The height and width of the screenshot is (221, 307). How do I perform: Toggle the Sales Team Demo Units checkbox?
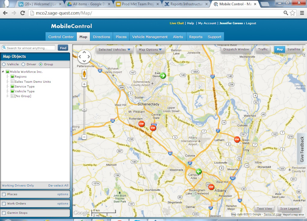tap(12, 81)
